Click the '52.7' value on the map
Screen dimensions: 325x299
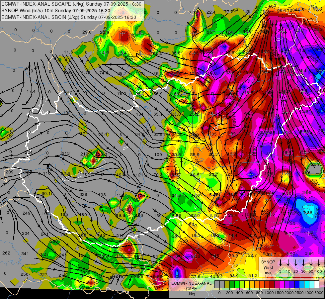(x=252, y=255)
